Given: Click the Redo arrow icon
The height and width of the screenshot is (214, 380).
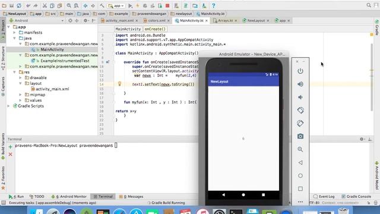Looking at the screenshot, I should click(x=36, y=5).
